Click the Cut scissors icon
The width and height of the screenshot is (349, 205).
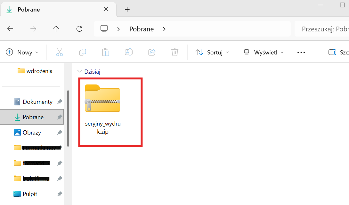[60, 52]
